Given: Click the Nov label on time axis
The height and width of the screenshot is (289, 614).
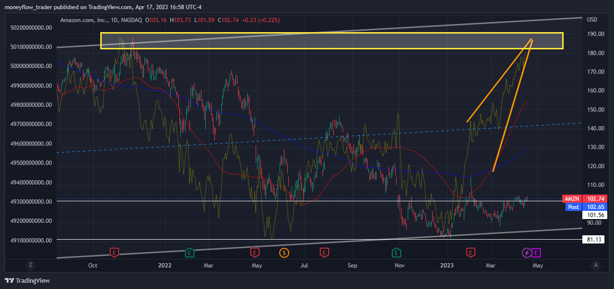Looking at the screenshot, I should (399, 265).
